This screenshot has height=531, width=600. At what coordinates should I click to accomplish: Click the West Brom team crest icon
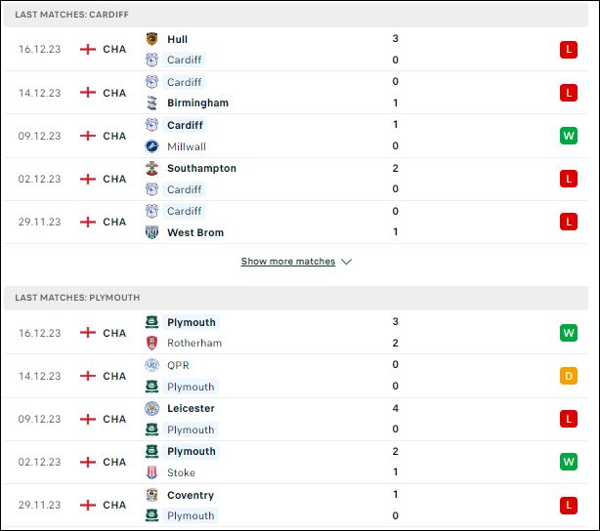(x=151, y=232)
